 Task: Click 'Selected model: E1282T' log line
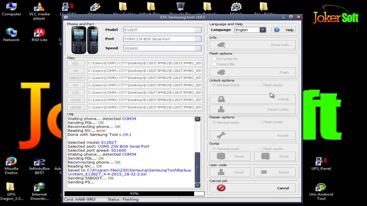(x=92, y=142)
